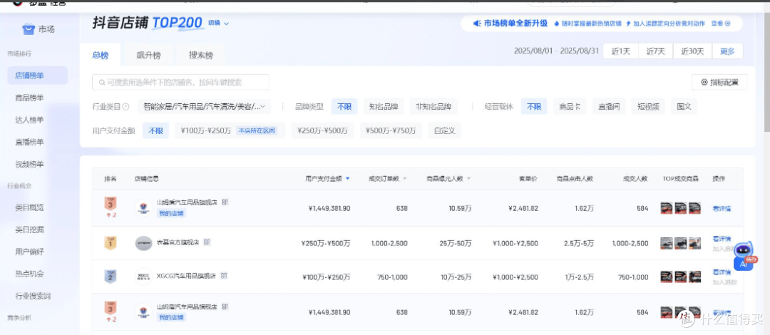Select 不限 under 用户支付金额

(155, 130)
